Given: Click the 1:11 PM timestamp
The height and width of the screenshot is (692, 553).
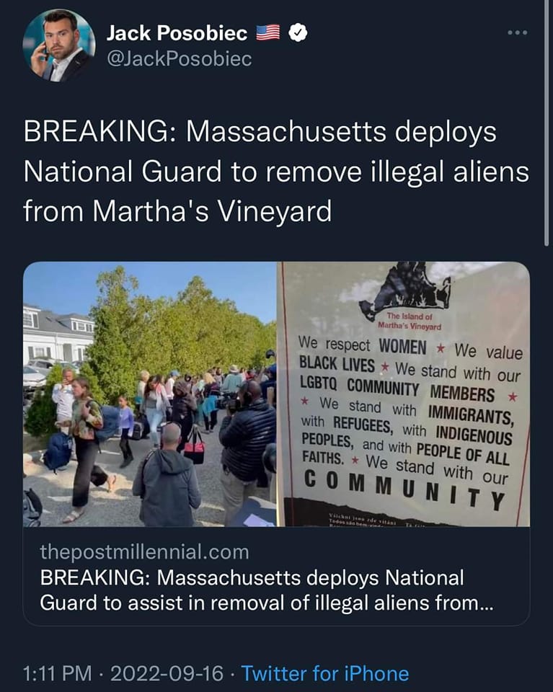Looking at the screenshot, I should pos(57,673).
